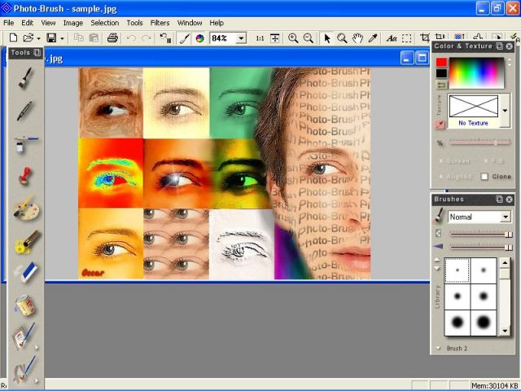Open the Selection menu
The image size is (521, 391).
(x=105, y=23)
